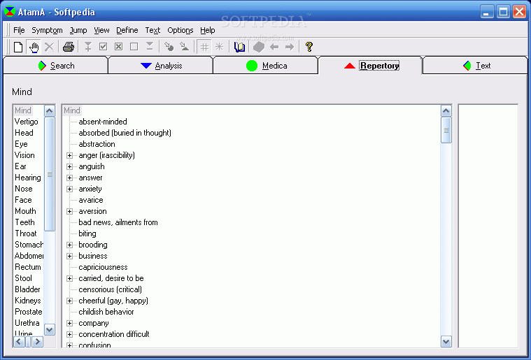Select Vertigo in the chapter list
The width and height of the screenshot is (531, 360).
26,122
